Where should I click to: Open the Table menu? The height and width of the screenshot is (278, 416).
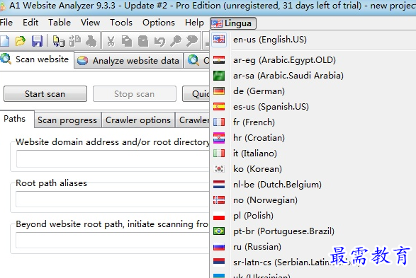point(60,23)
